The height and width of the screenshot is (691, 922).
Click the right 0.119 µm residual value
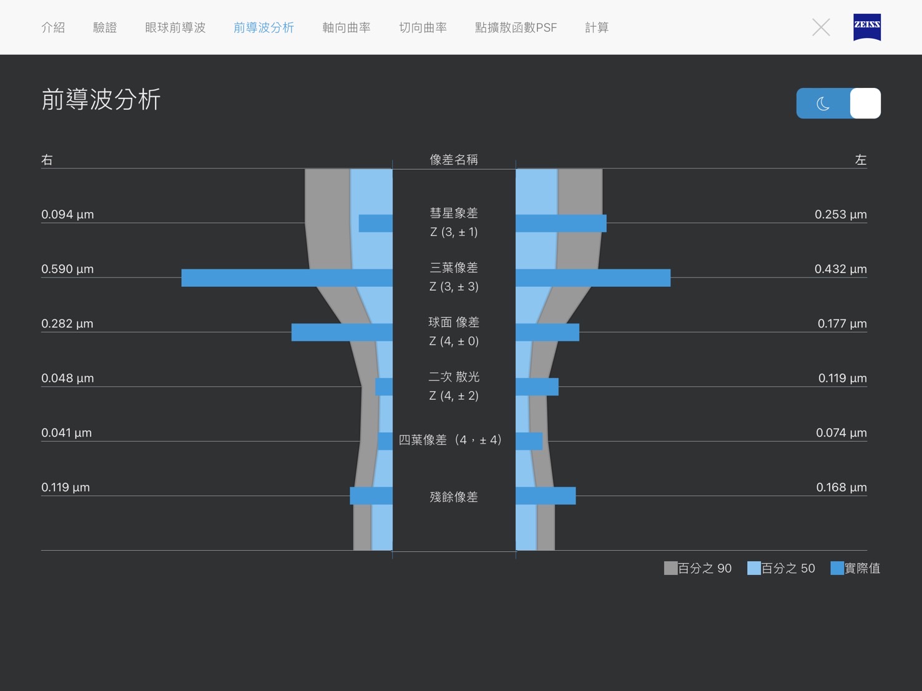pos(66,487)
